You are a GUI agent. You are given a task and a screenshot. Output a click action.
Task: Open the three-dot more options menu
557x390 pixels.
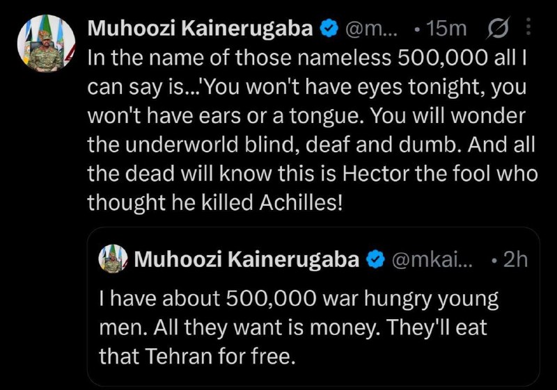[527, 28]
